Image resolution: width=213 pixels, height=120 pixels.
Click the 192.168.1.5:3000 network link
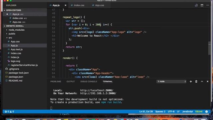pos(98,93)
